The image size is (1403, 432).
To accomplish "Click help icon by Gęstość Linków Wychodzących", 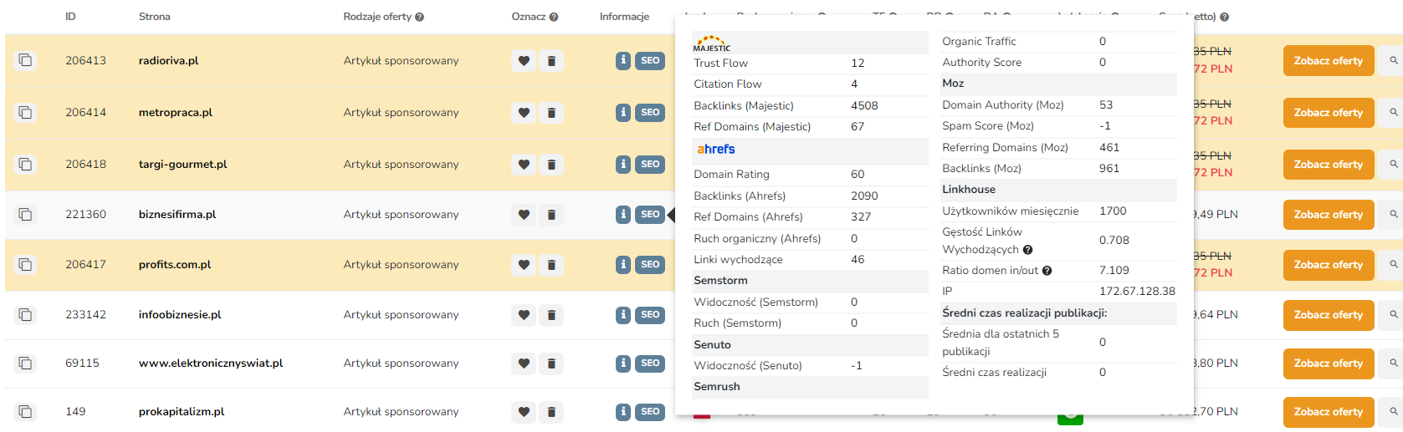I will (x=1027, y=250).
